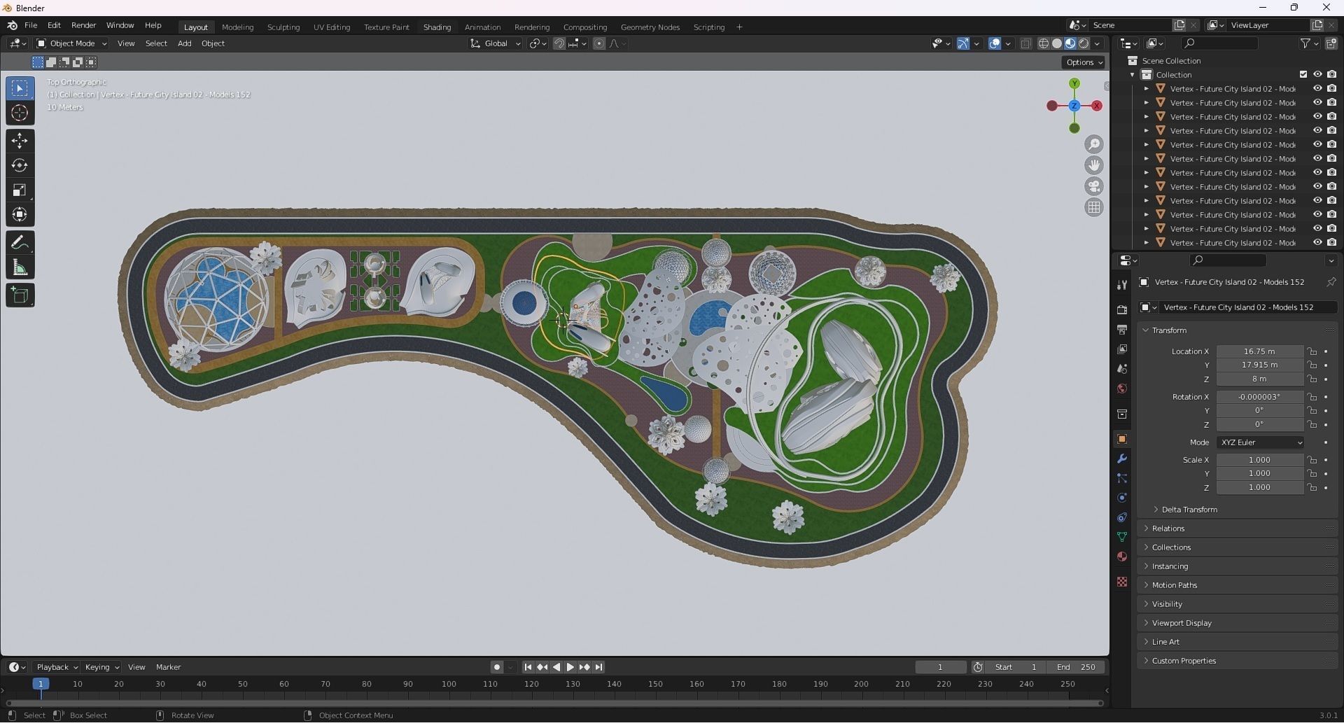
Task: Open the viewport Options dropdown
Action: click(x=1084, y=62)
